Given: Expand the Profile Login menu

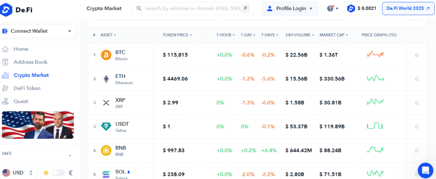Looking at the screenshot, I should pos(290,9).
